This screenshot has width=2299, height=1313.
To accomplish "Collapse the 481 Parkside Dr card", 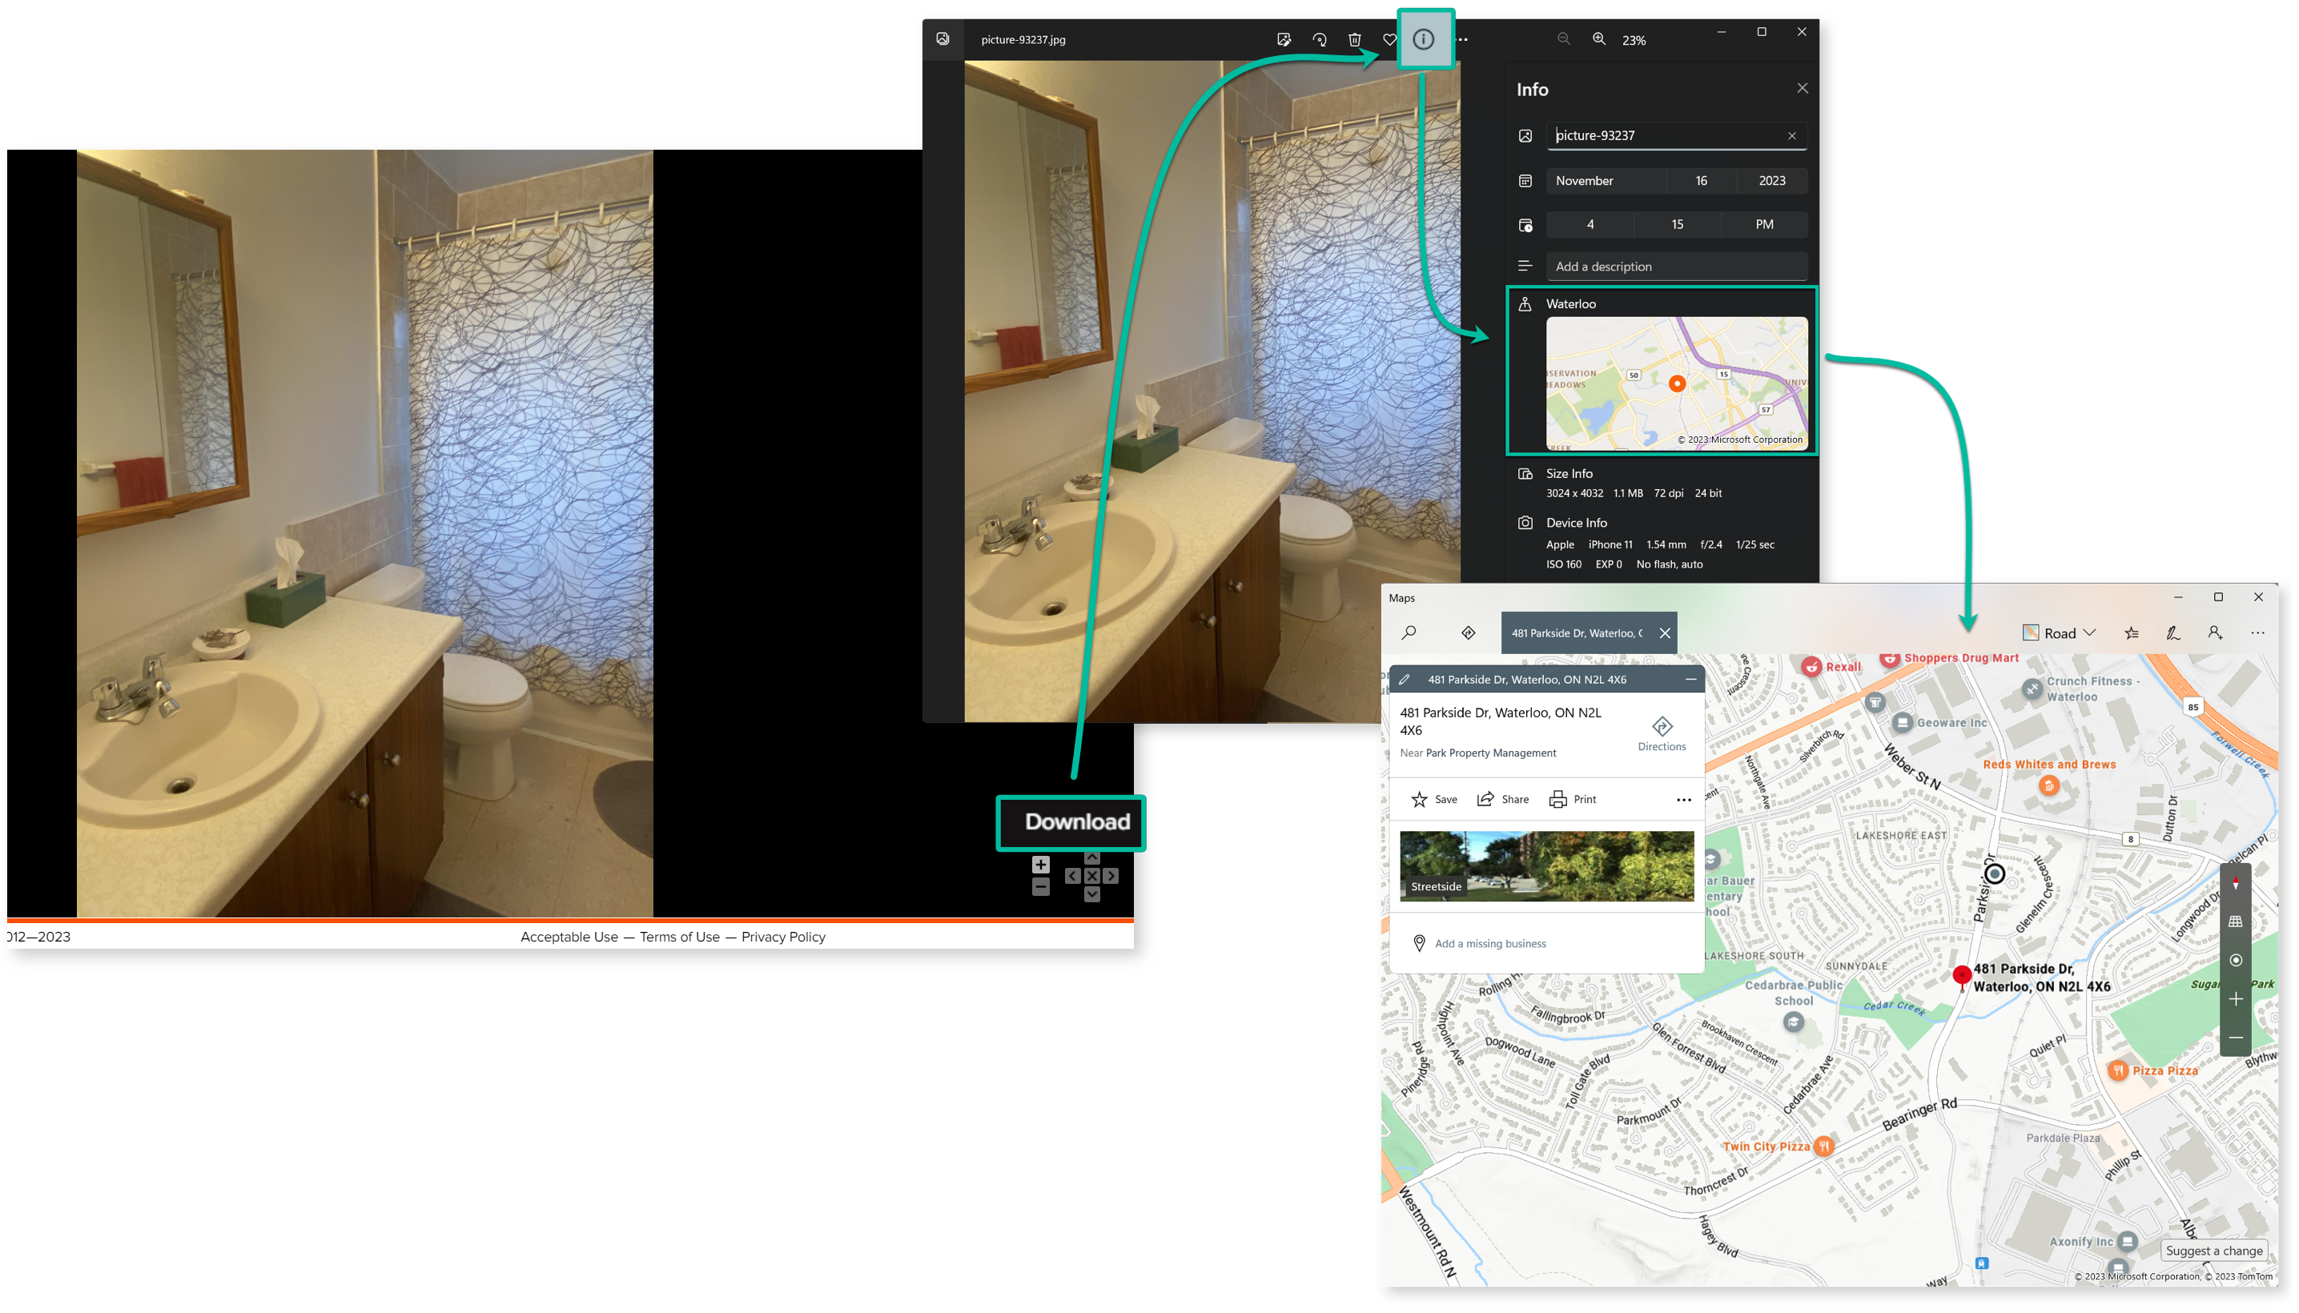I will (x=1690, y=679).
